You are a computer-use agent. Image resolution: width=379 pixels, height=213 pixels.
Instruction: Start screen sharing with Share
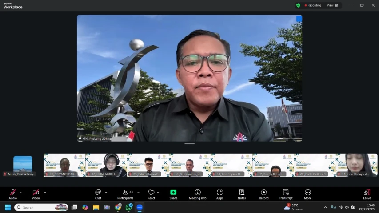(173, 194)
